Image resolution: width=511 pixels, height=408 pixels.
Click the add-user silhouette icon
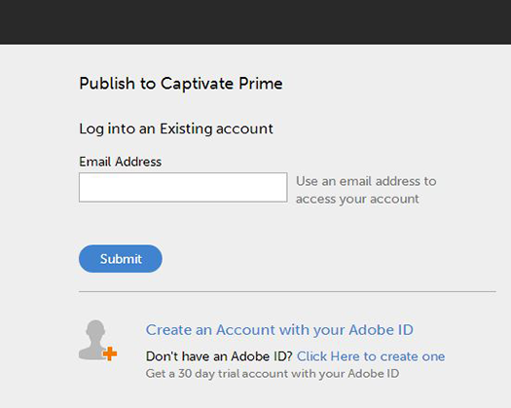point(97,340)
